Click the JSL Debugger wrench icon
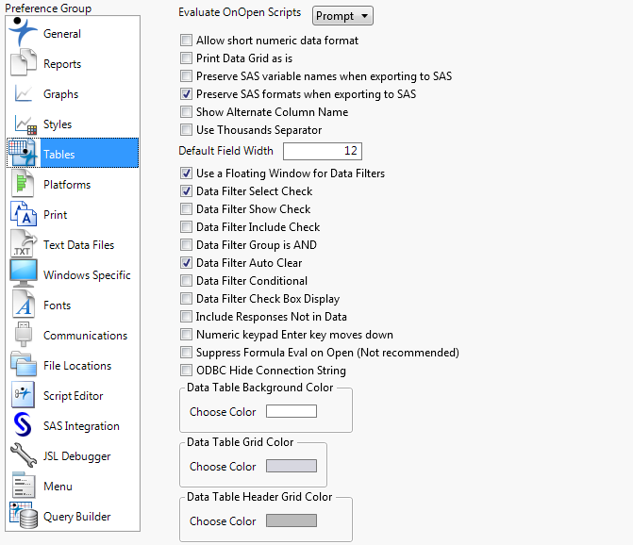633x545 pixels. (24, 456)
